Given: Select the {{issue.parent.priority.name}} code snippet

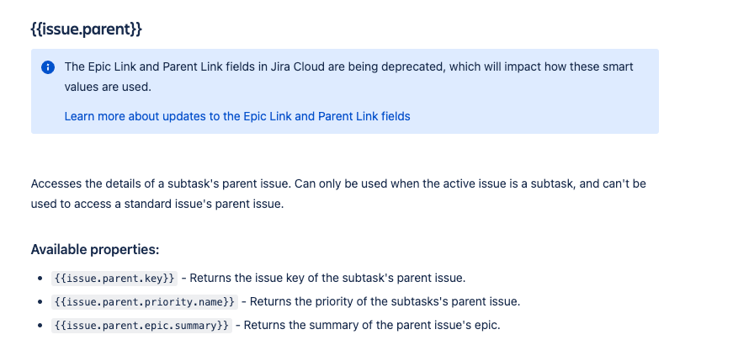Looking at the screenshot, I should tap(145, 302).
